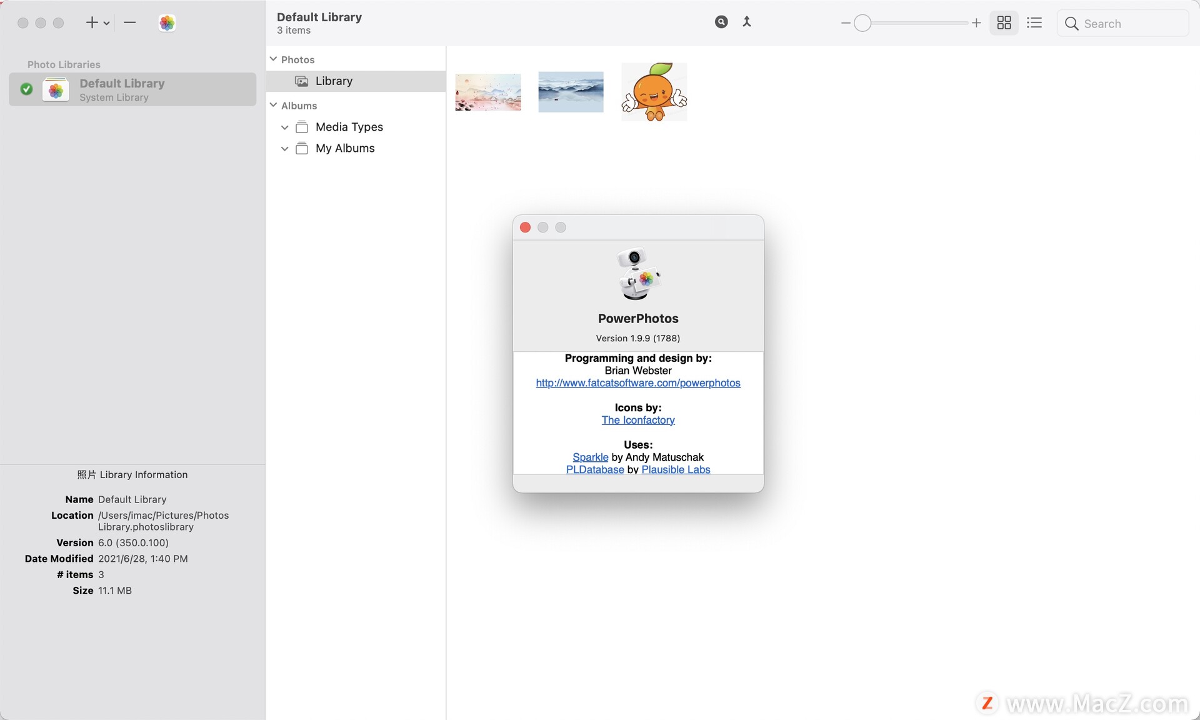Screen dimensions: 1200x720
Task: Collapse the Albums section
Action: (x=273, y=105)
